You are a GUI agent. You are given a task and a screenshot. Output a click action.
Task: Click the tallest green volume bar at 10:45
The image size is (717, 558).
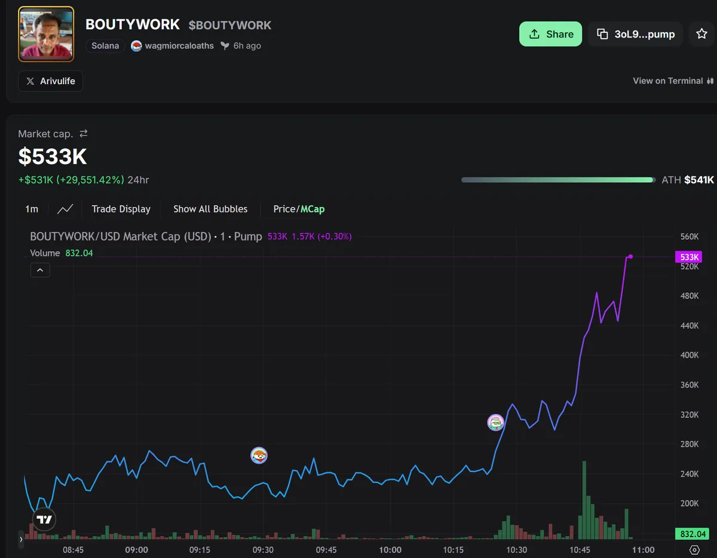[x=584, y=500]
